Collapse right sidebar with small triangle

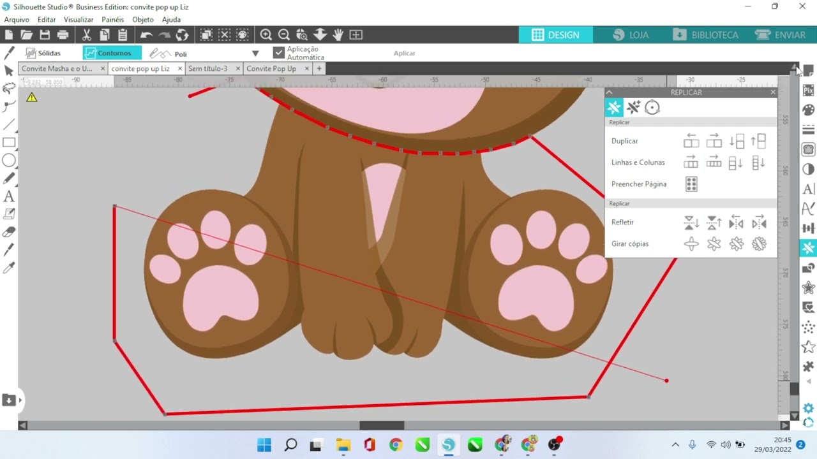point(809,381)
